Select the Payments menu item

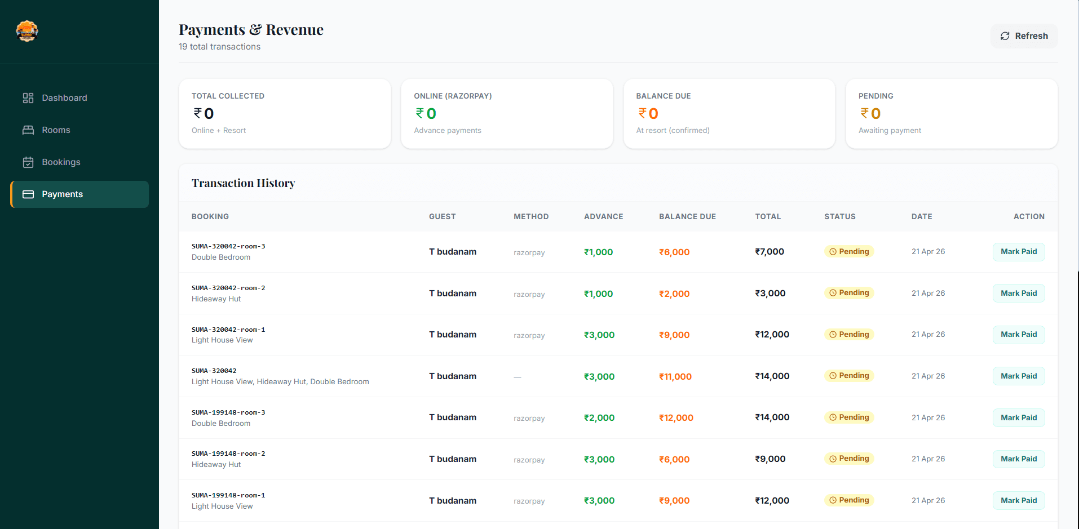pos(79,194)
